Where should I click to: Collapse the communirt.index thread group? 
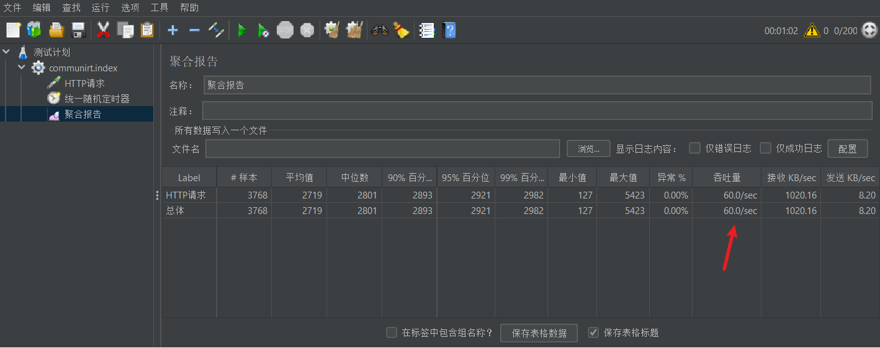(22, 67)
